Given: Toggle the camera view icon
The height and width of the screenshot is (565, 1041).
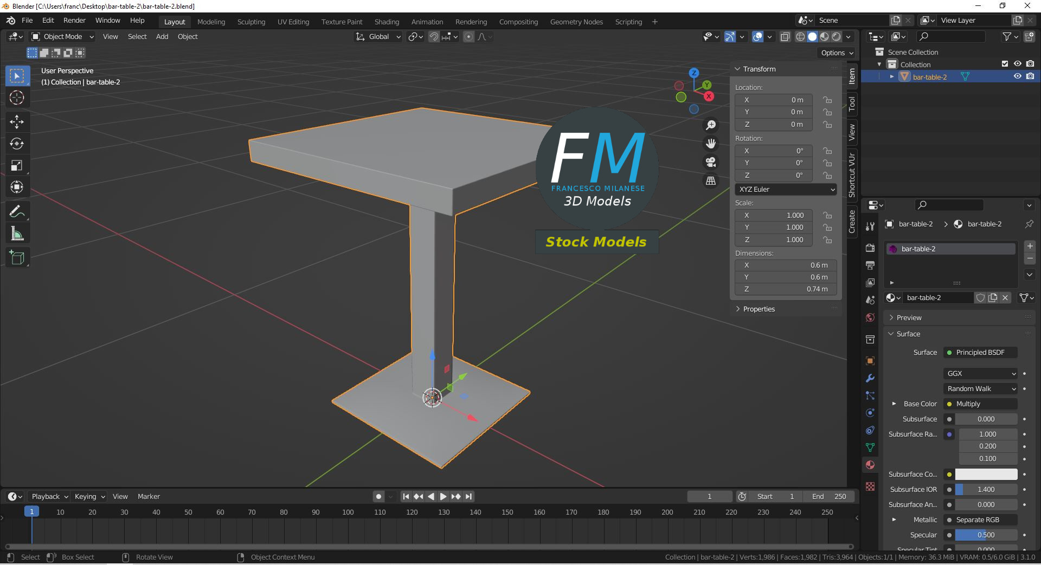Looking at the screenshot, I should 711,162.
